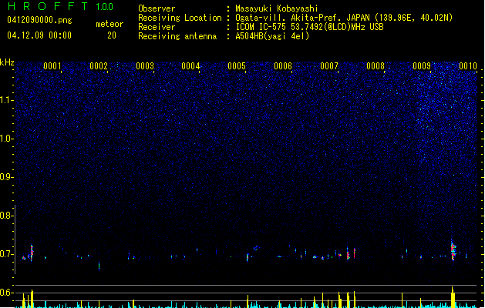Click the Observer label

[x=157, y=8]
